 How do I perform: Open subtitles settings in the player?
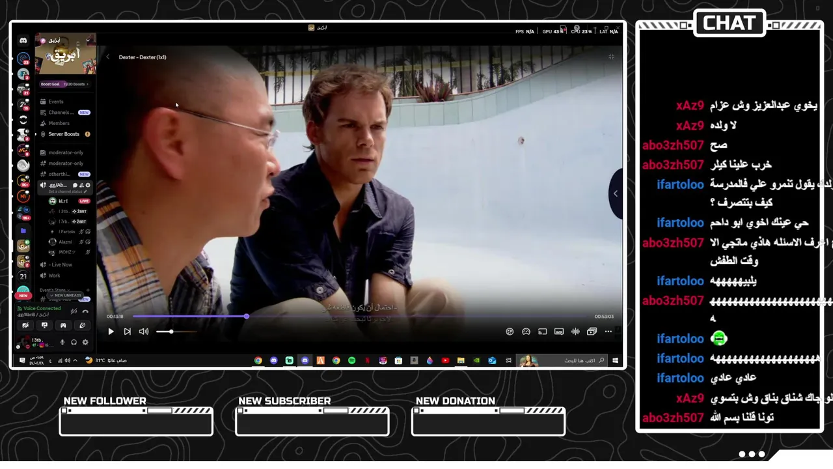coord(558,332)
